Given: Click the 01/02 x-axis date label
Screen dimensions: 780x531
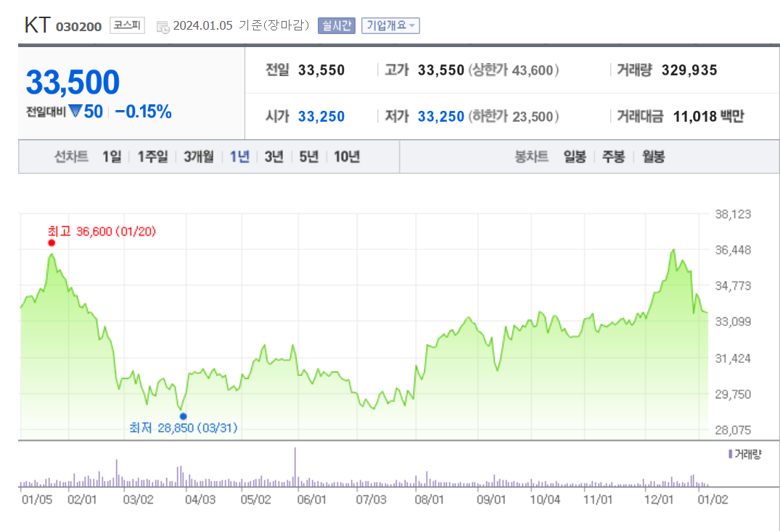Looking at the screenshot, I should click(x=713, y=499).
